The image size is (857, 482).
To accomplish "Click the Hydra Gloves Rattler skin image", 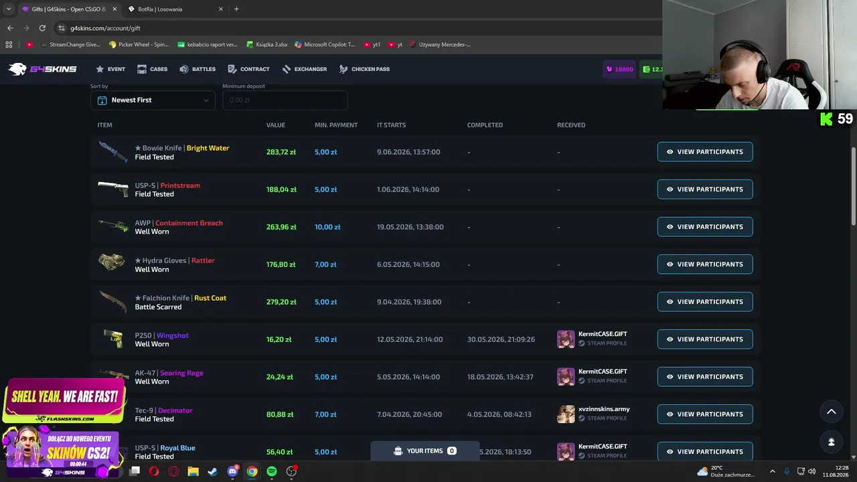I will pos(112,262).
